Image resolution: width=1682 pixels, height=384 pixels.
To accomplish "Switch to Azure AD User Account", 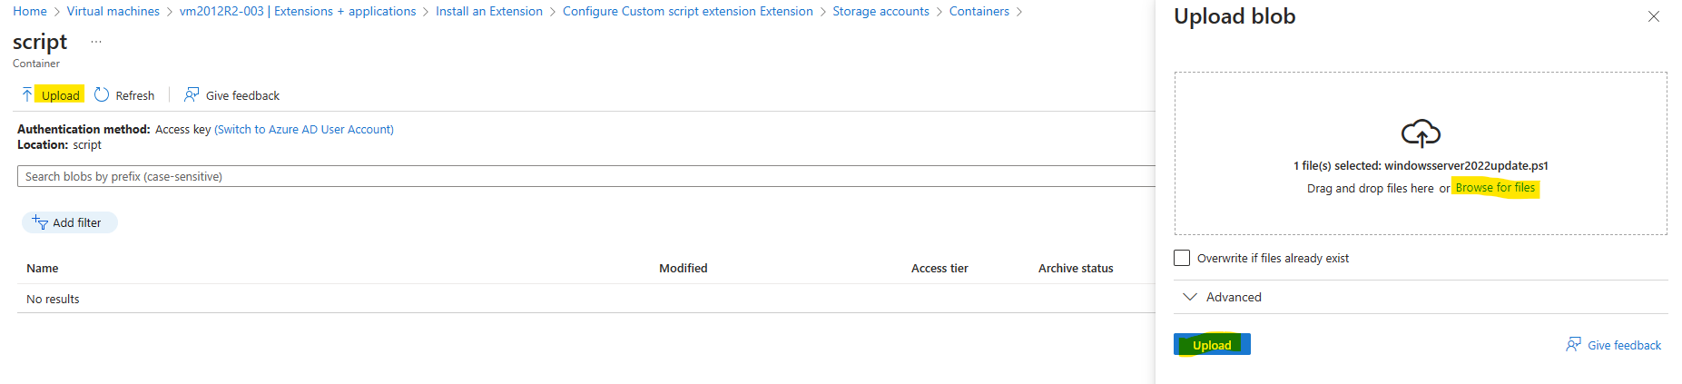I will click(x=304, y=130).
